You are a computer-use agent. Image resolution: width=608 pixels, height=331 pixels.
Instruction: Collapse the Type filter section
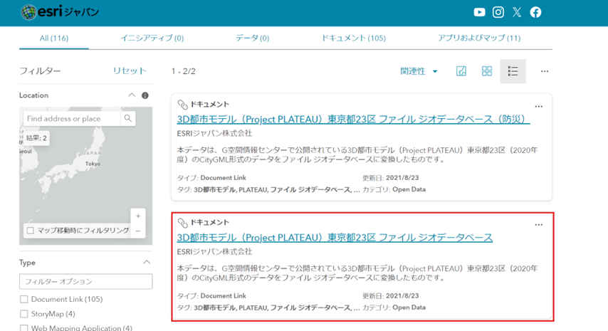[x=147, y=263]
